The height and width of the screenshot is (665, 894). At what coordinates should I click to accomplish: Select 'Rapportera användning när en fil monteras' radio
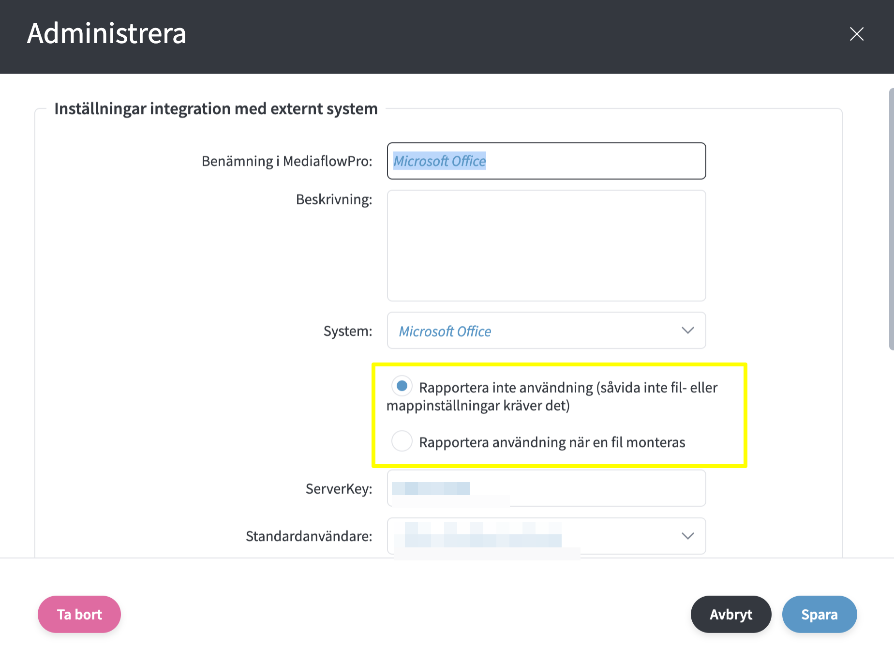(402, 441)
